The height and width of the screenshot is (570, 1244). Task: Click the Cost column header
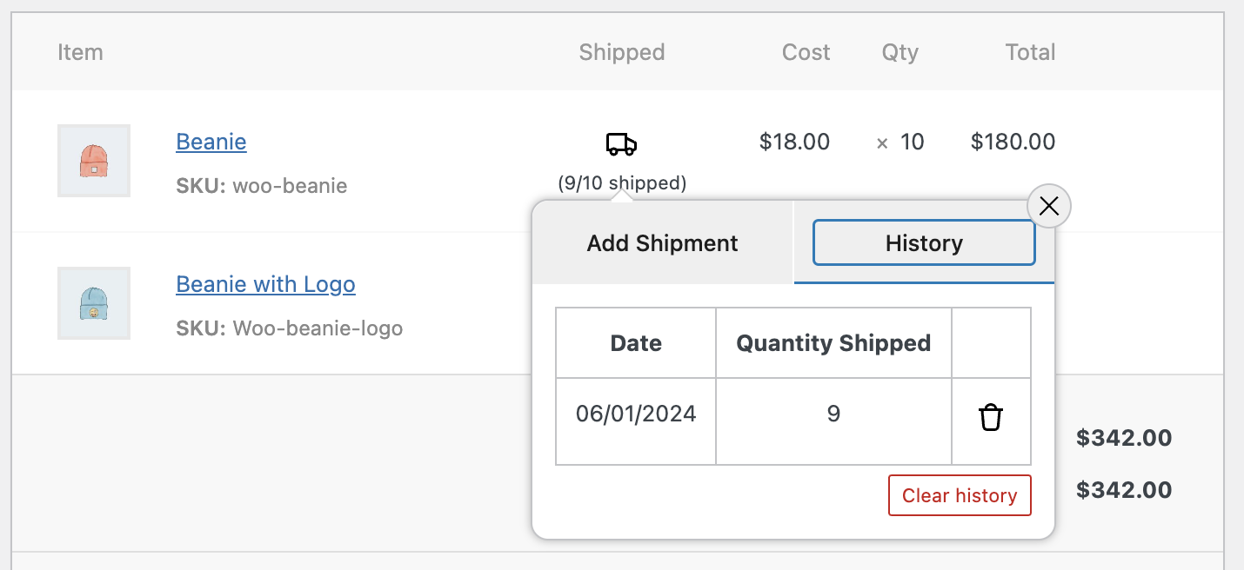pos(806,52)
